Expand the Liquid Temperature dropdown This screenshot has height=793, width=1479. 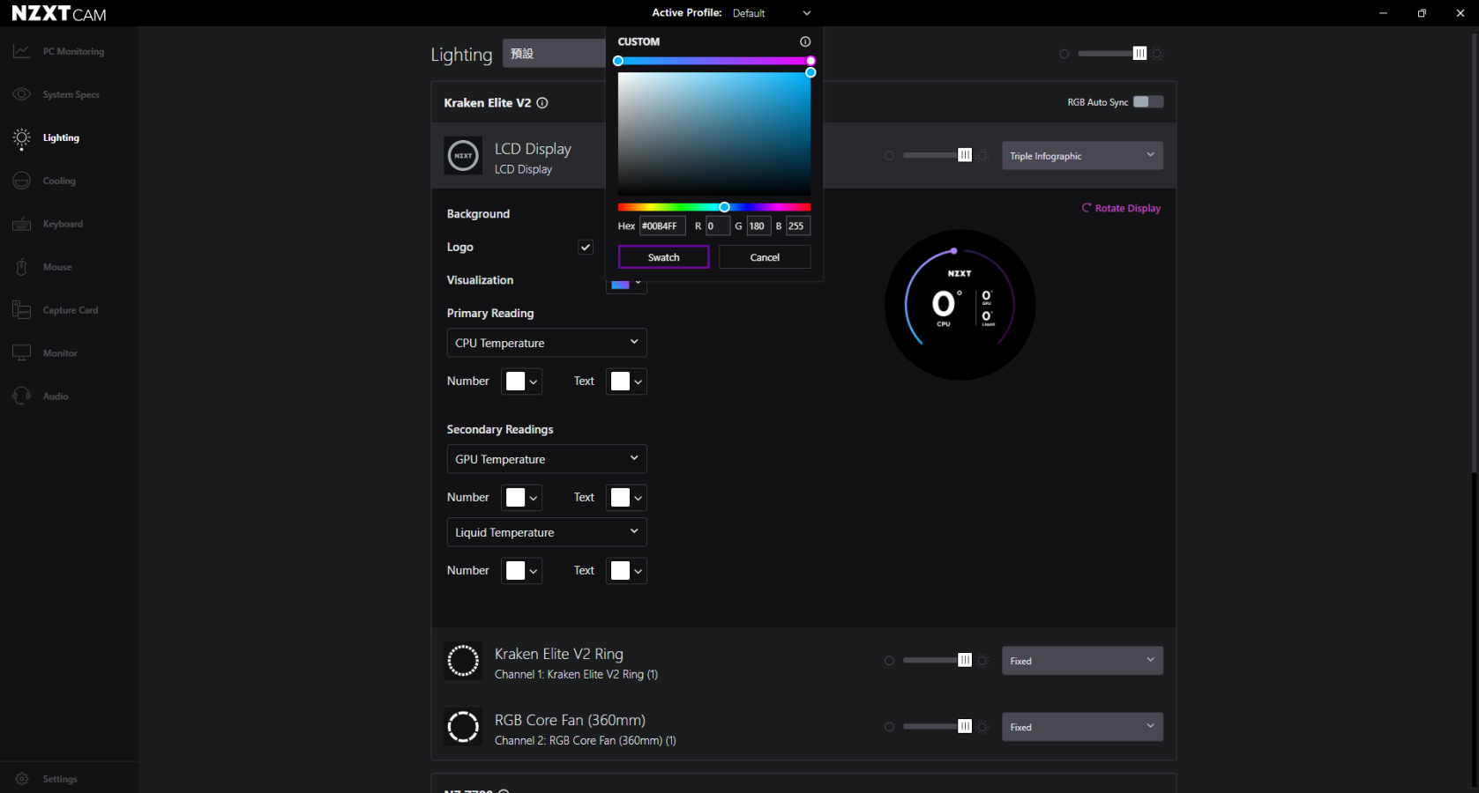coord(546,532)
